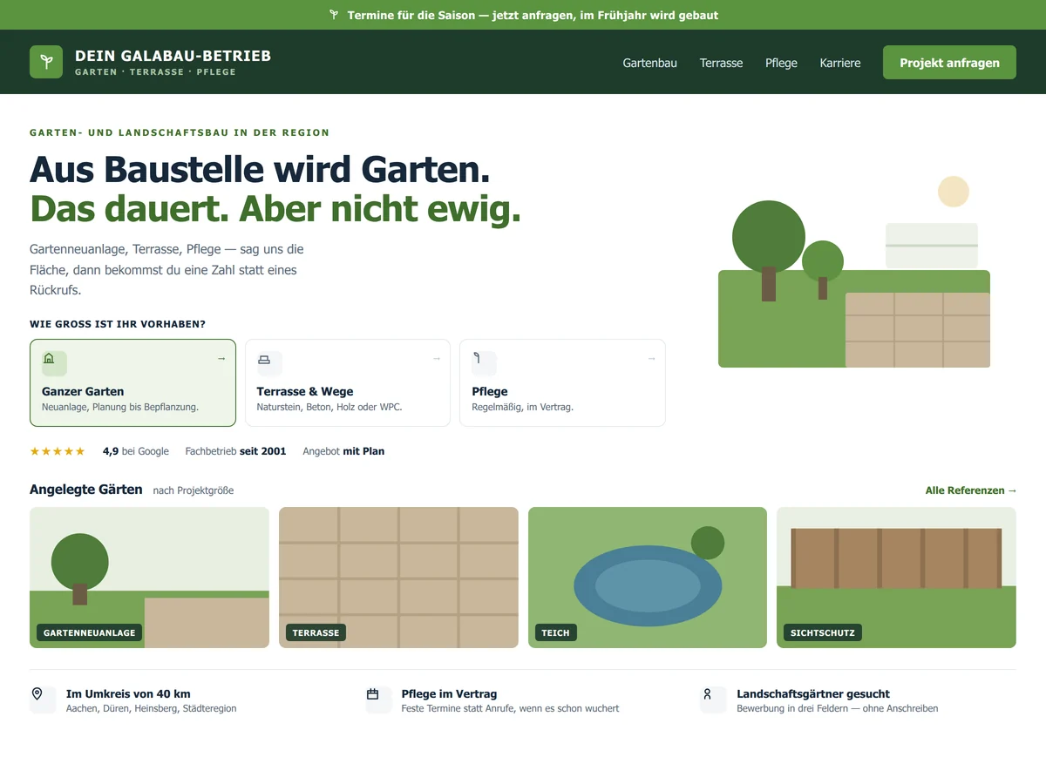Select the Pflege project card
Viewport: 1046px width, 784px height.
[562, 382]
